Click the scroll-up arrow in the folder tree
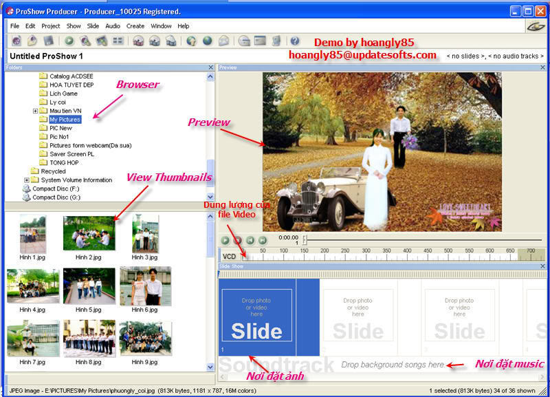The image size is (550, 397). [210, 76]
